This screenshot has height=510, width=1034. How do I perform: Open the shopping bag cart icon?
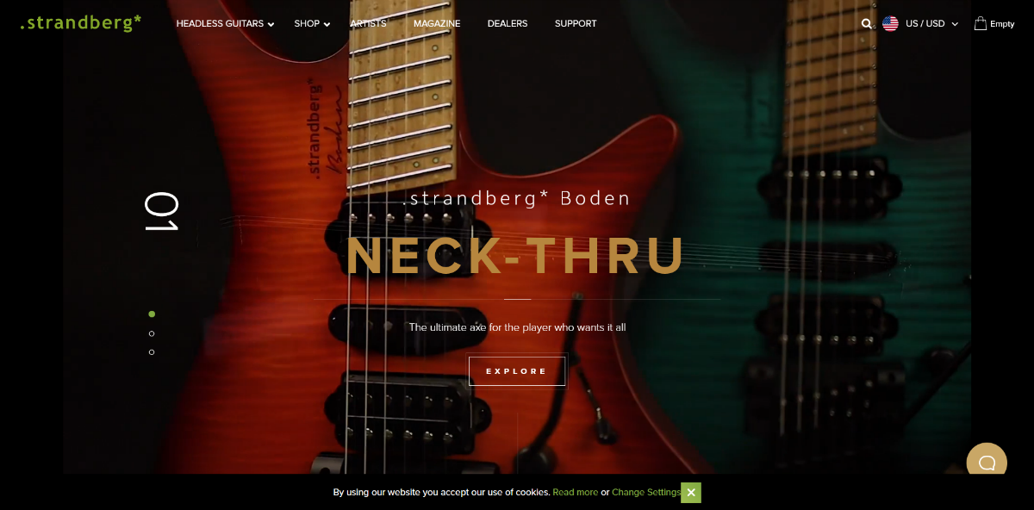(980, 23)
